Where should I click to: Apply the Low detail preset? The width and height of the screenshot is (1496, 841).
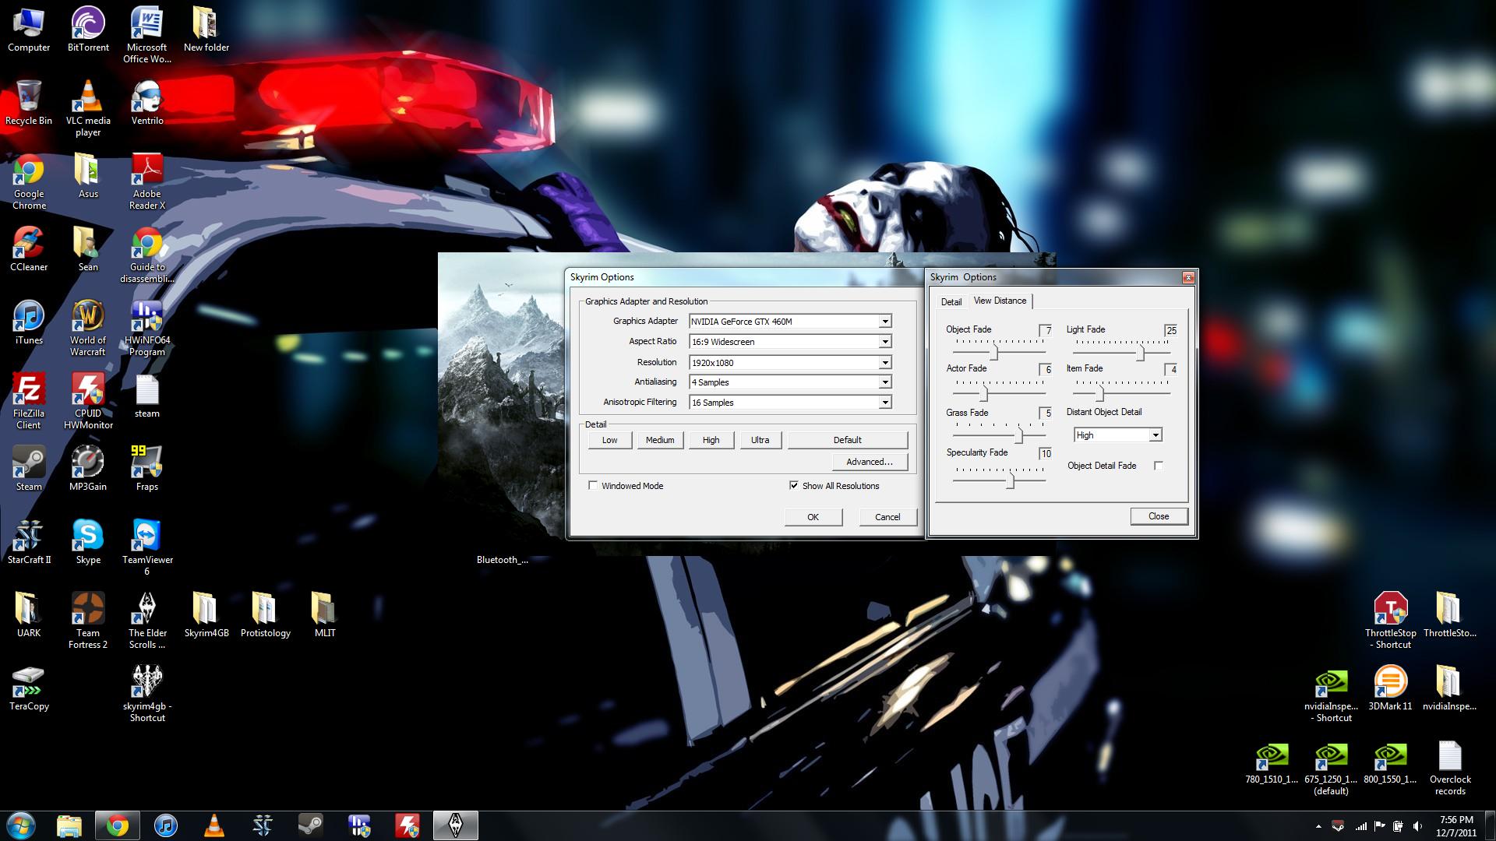coord(609,440)
